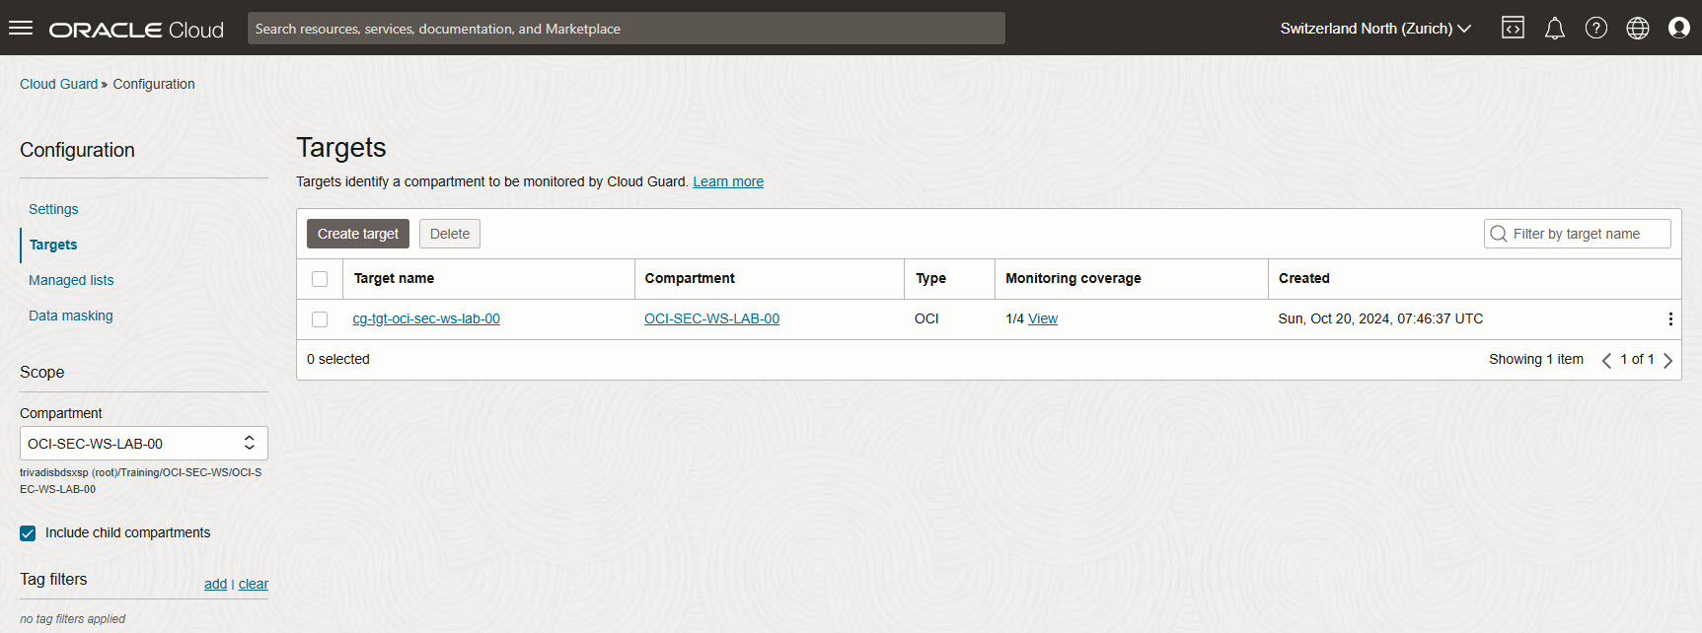The height and width of the screenshot is (633, 1702).
Task: Focus the top search resources field
Action: coord(627,29)
